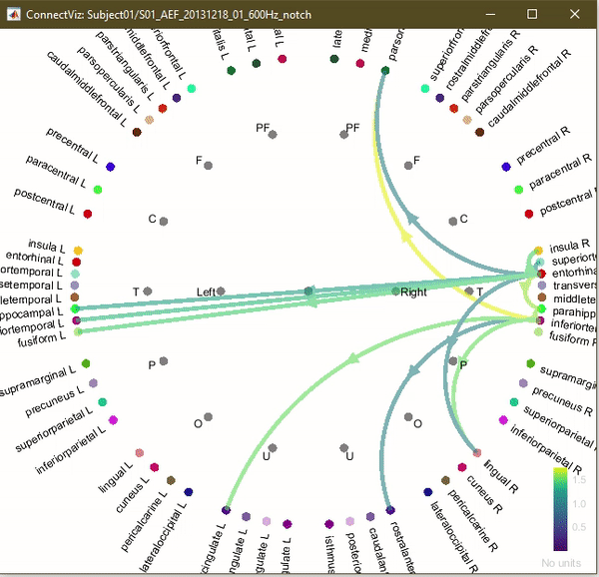599x577 pixels.
Task: Click the postcentral L red node
Action: point(88,214)
